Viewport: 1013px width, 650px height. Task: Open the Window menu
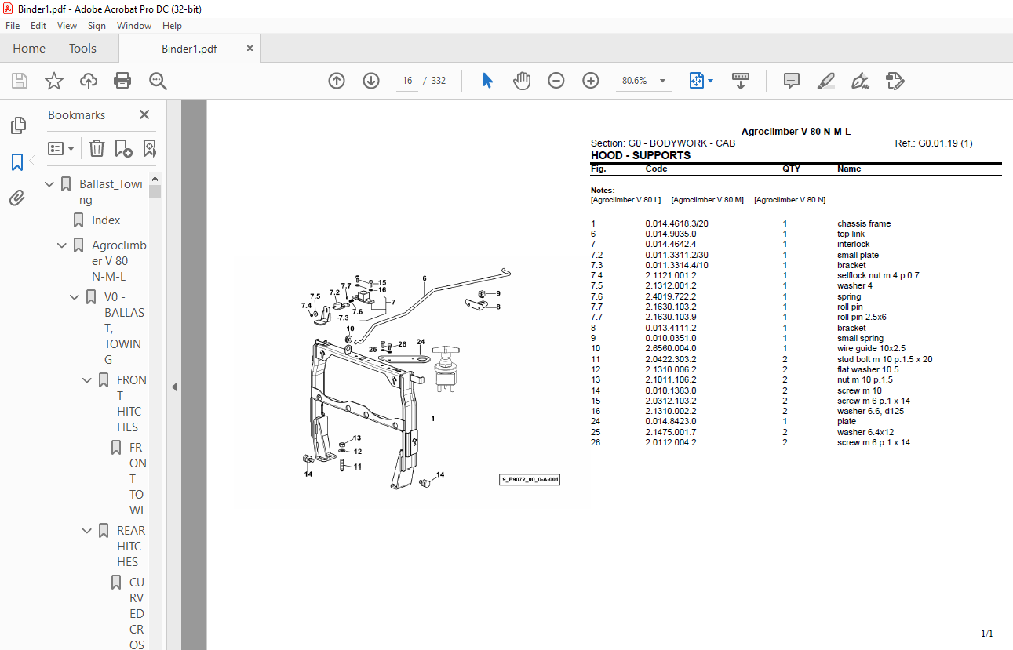(x=134, y=26)
